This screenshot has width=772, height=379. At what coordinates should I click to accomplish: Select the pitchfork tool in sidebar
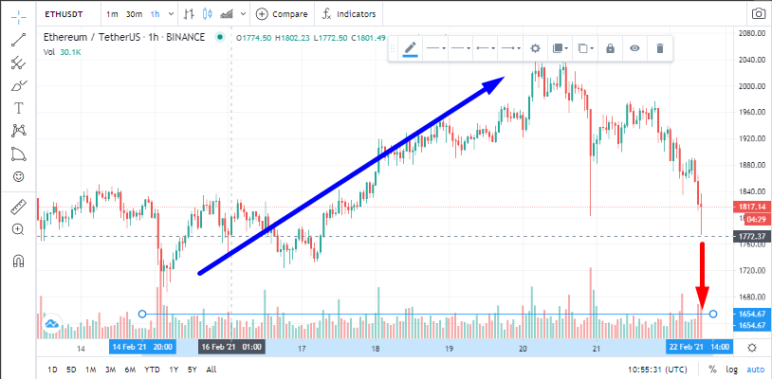(x=19, y=63)
